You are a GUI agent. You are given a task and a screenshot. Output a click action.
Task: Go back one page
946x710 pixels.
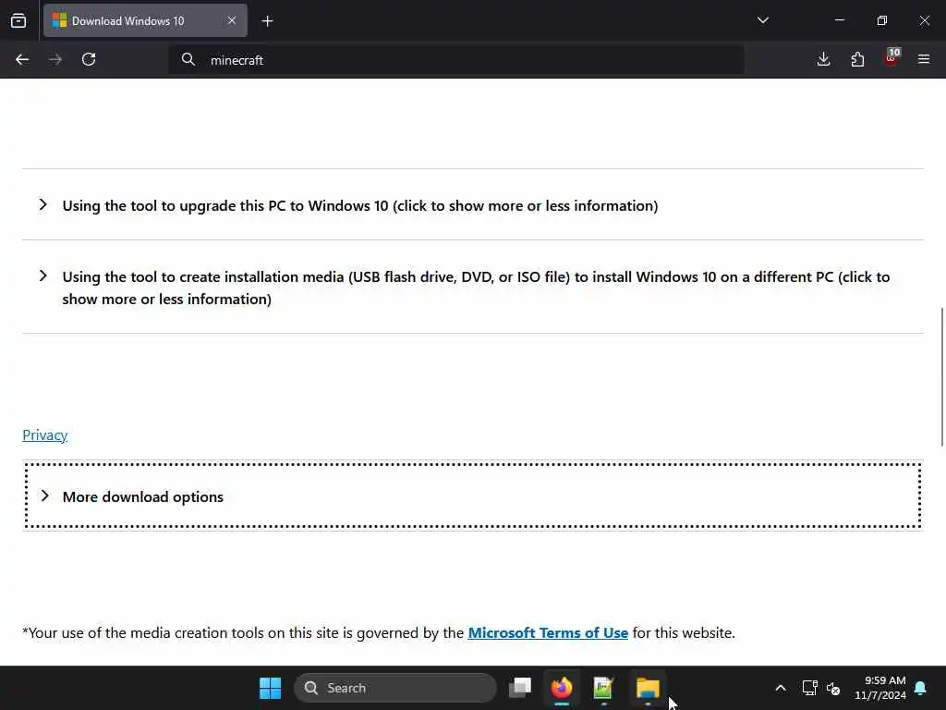[22, 59]
